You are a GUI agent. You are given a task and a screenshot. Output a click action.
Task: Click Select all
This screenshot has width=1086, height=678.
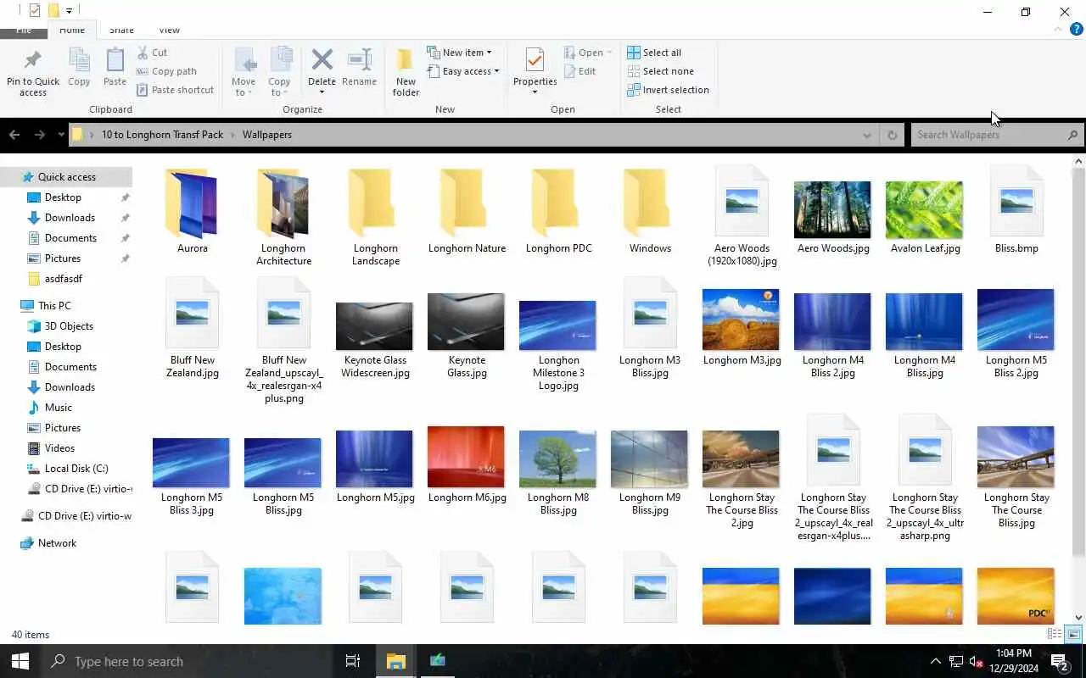point(654,53)
